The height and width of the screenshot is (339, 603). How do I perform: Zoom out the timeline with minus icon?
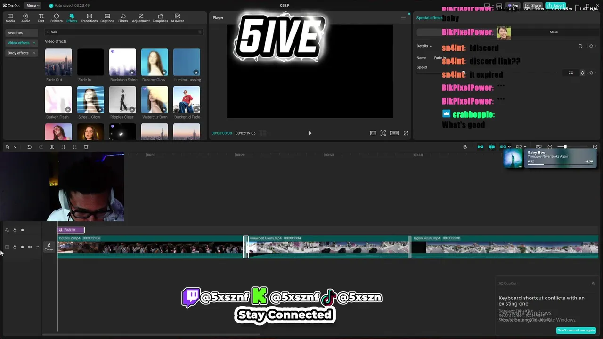point(550,147)
